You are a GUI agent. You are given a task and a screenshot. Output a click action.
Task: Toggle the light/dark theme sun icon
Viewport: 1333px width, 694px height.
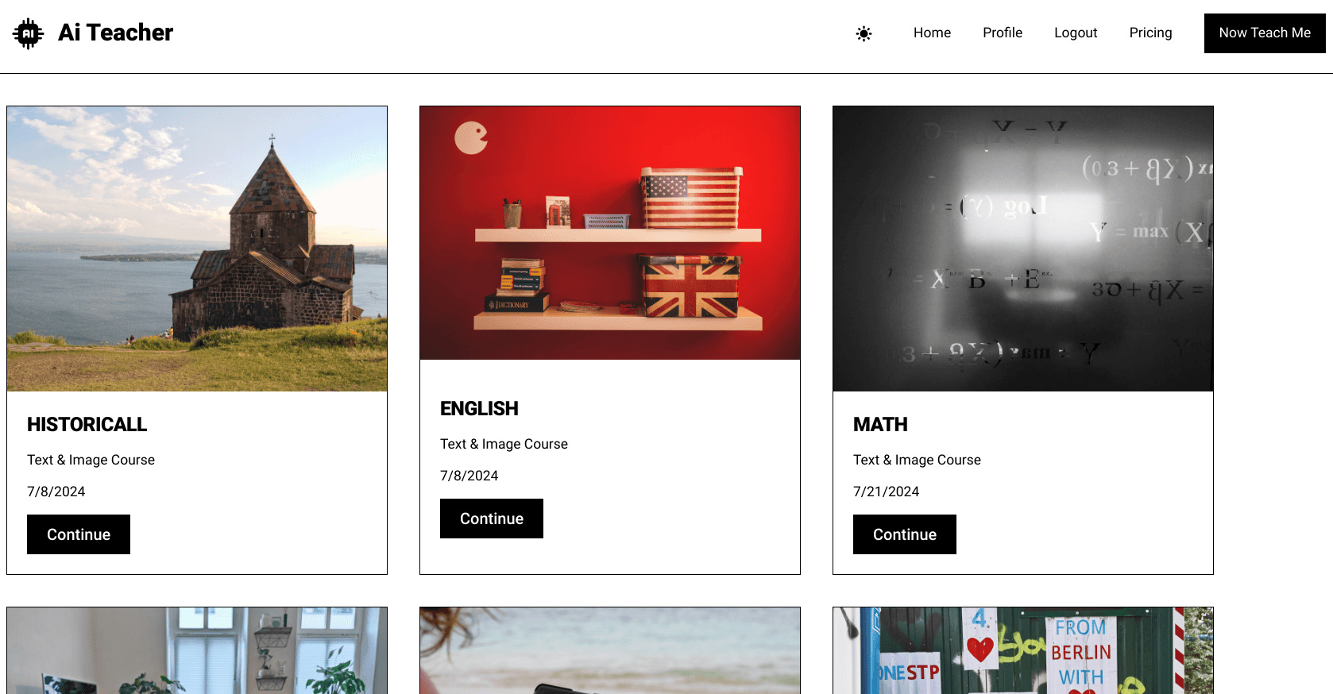point(864,33)
